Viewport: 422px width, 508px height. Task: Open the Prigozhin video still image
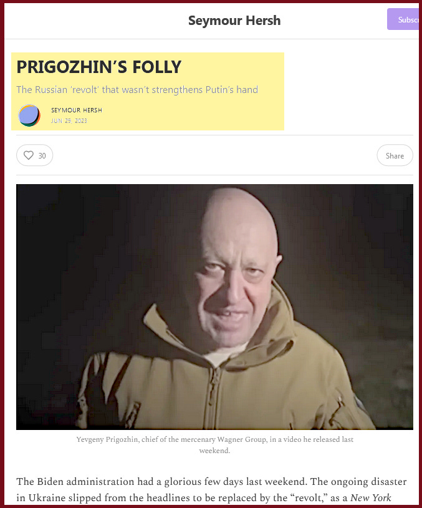tap(214, 307)
